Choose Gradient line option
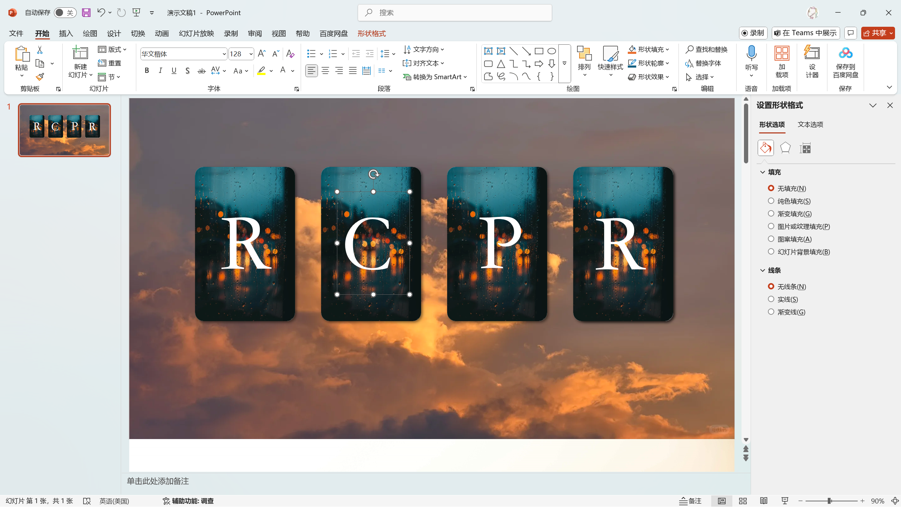The image size is (901, 507). coord(771,312)
